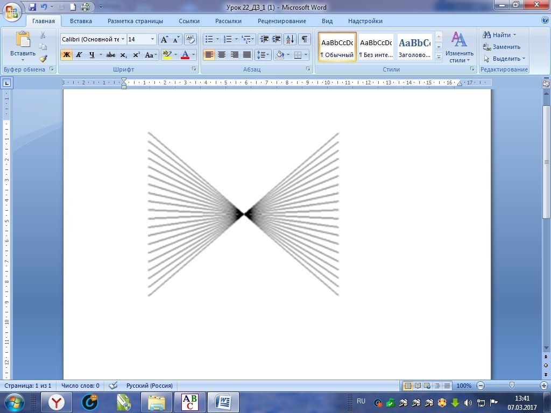
Task: Click the Sort А-Я icon
Action: click(x=289, y=39)
